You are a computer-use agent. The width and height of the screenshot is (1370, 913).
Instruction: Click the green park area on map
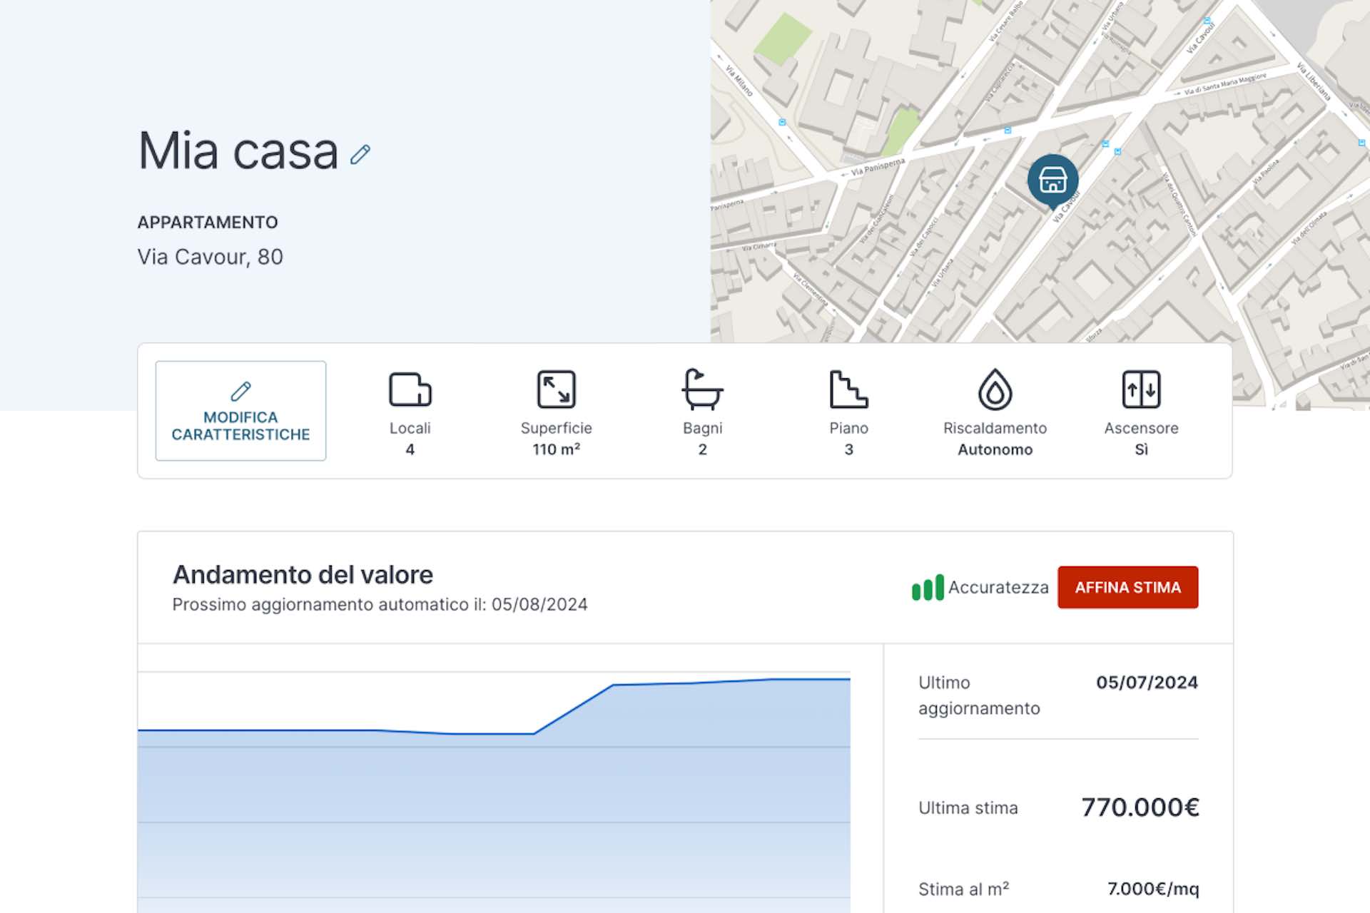click(782, 37)
